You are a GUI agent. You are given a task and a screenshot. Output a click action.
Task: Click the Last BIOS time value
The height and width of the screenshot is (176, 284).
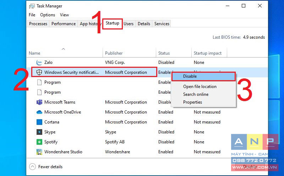(x=254, y=37)
